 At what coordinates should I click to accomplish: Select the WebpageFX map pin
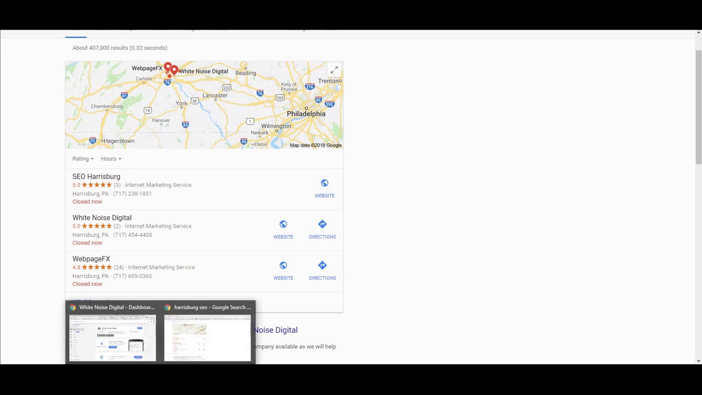(x=168, y=68)
